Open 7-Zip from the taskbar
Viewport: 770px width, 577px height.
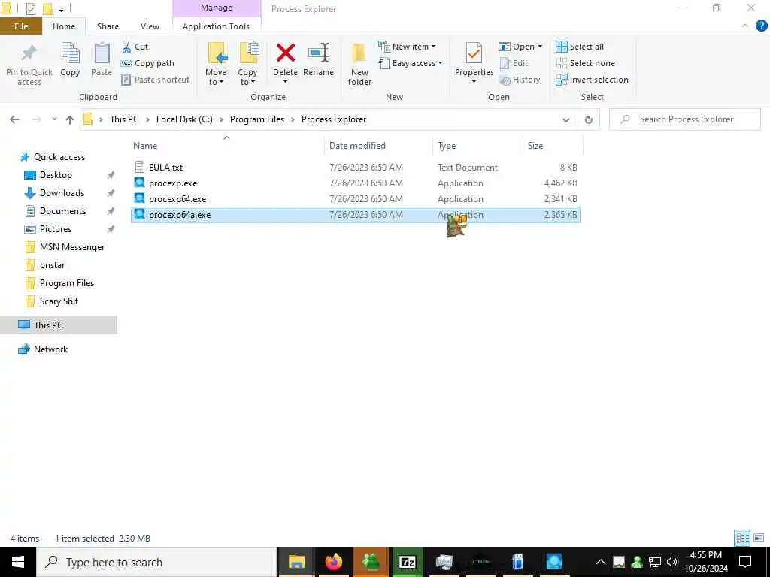pos(407,562)
